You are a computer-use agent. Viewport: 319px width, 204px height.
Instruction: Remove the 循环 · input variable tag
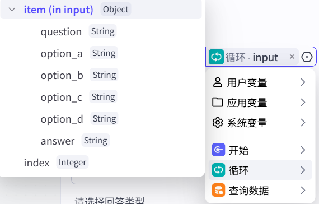pos(292,57)
